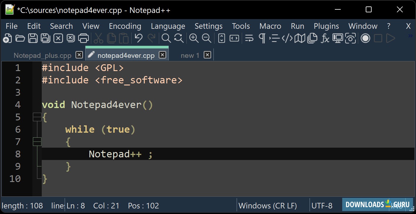This screenshot has width=416, height=214.
Task: Start macro recording
Action: click(365, 38)
